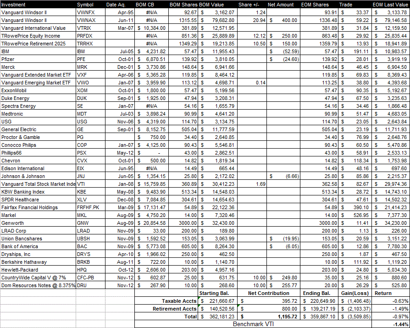Image resolution: width=410 pixels, height=328 pixels.
Task: Select the Gain(Loss) summary header
Action: point(354,293)
